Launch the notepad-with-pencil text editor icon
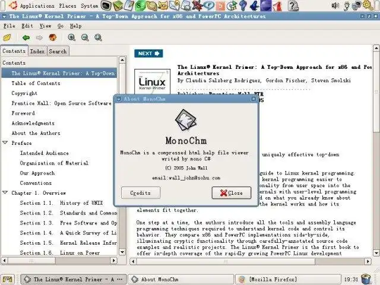Image resolution: width=380 pixels, height=285 pixels. click(x=129, y=5)
